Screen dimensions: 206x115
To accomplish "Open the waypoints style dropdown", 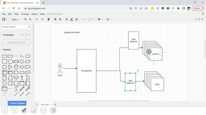I will [91, 19].
